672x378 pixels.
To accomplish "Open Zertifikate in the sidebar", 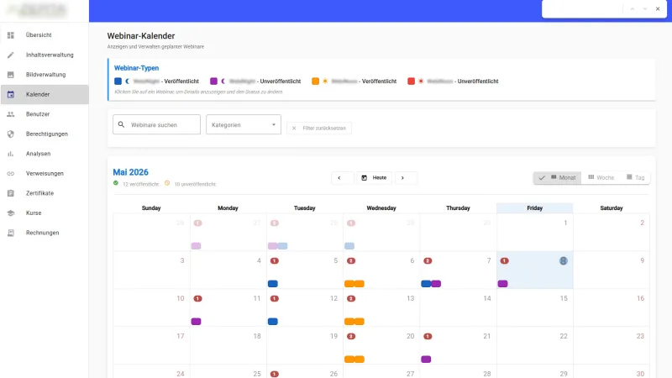I will click(x=45, y=193).
